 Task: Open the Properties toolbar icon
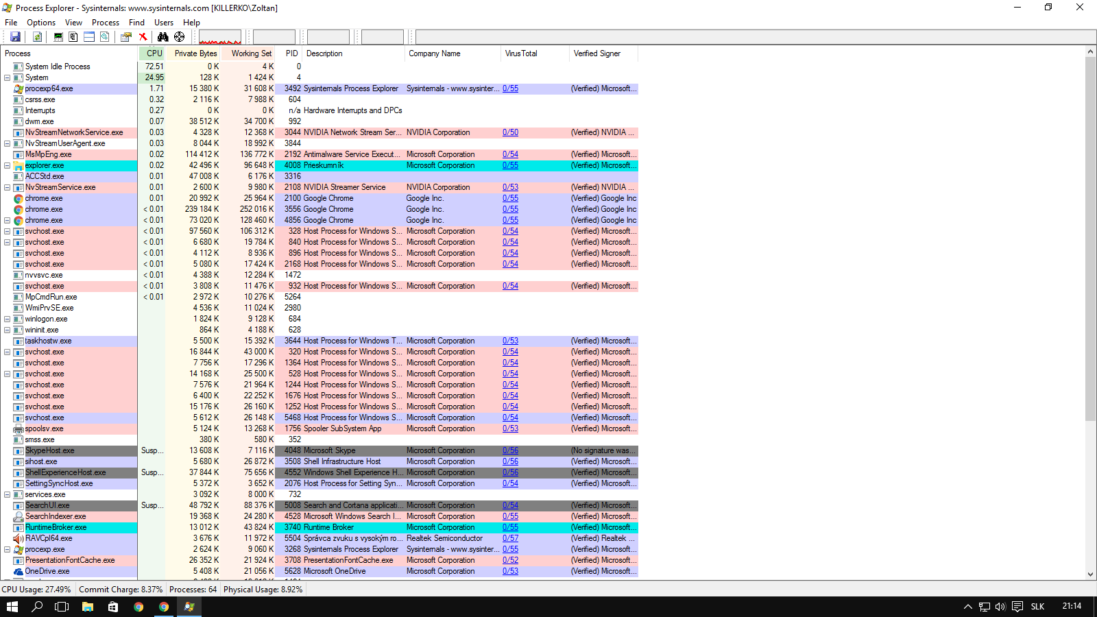coord(126,37)
